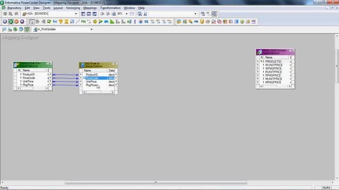Select the RPKGPRICE port in target
This screenshot has height=190, width=339.
[273, 75]
